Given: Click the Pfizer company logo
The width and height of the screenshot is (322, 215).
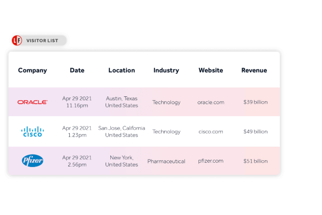Looking at the screenshot, I should pyautogui.click(x=32, y=161).
